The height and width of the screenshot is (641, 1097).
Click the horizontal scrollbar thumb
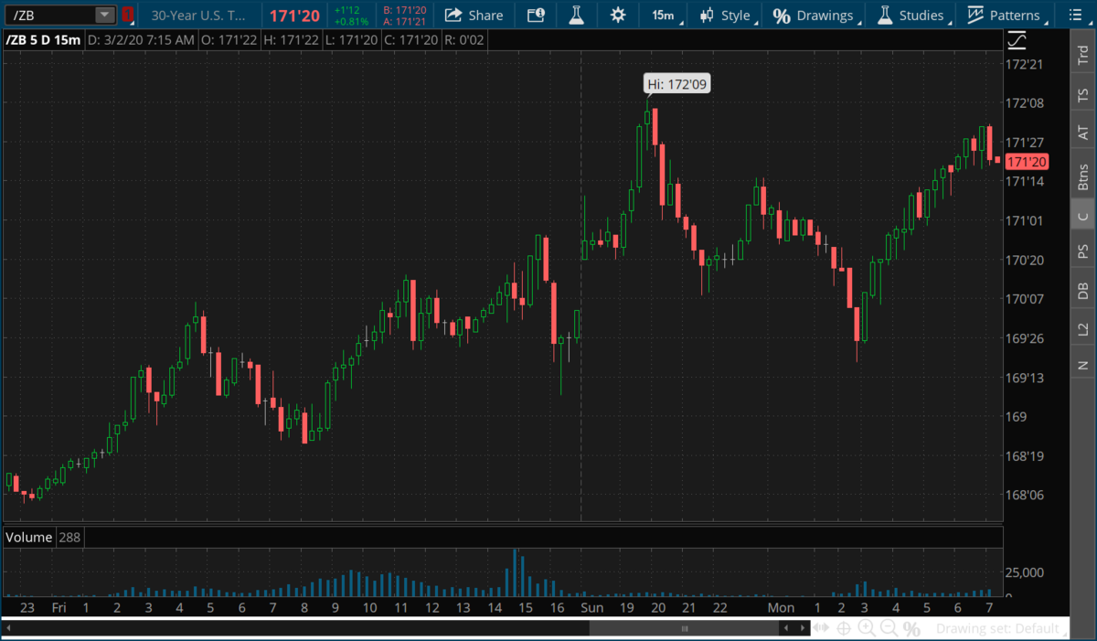(x=685, y=628)
